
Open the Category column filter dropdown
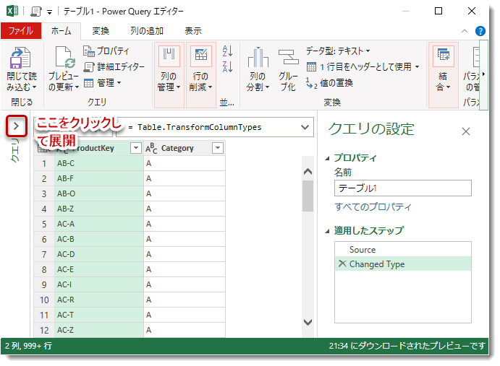tap(218, 148)
